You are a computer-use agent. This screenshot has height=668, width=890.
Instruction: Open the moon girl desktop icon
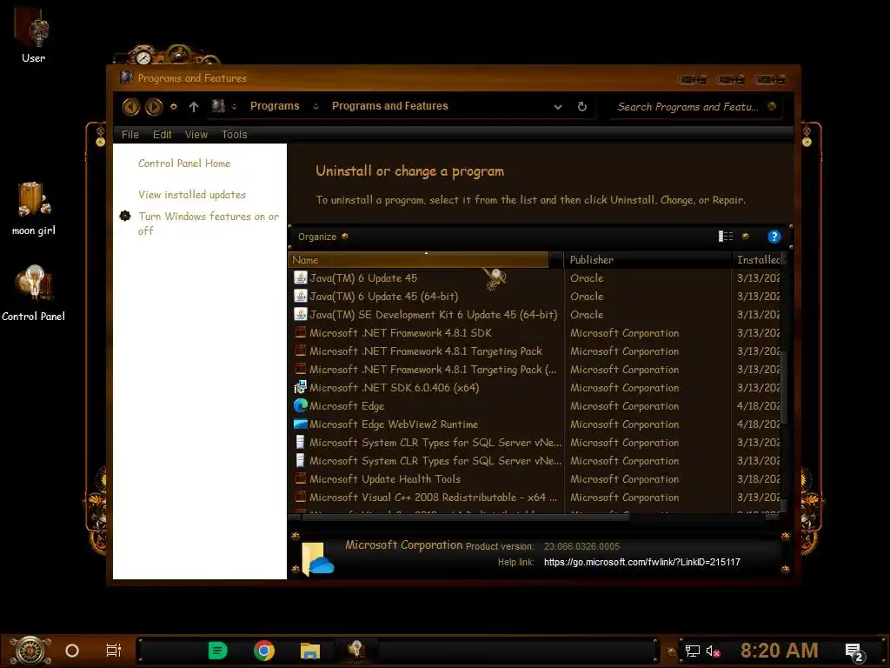click(x=34, y=208)
